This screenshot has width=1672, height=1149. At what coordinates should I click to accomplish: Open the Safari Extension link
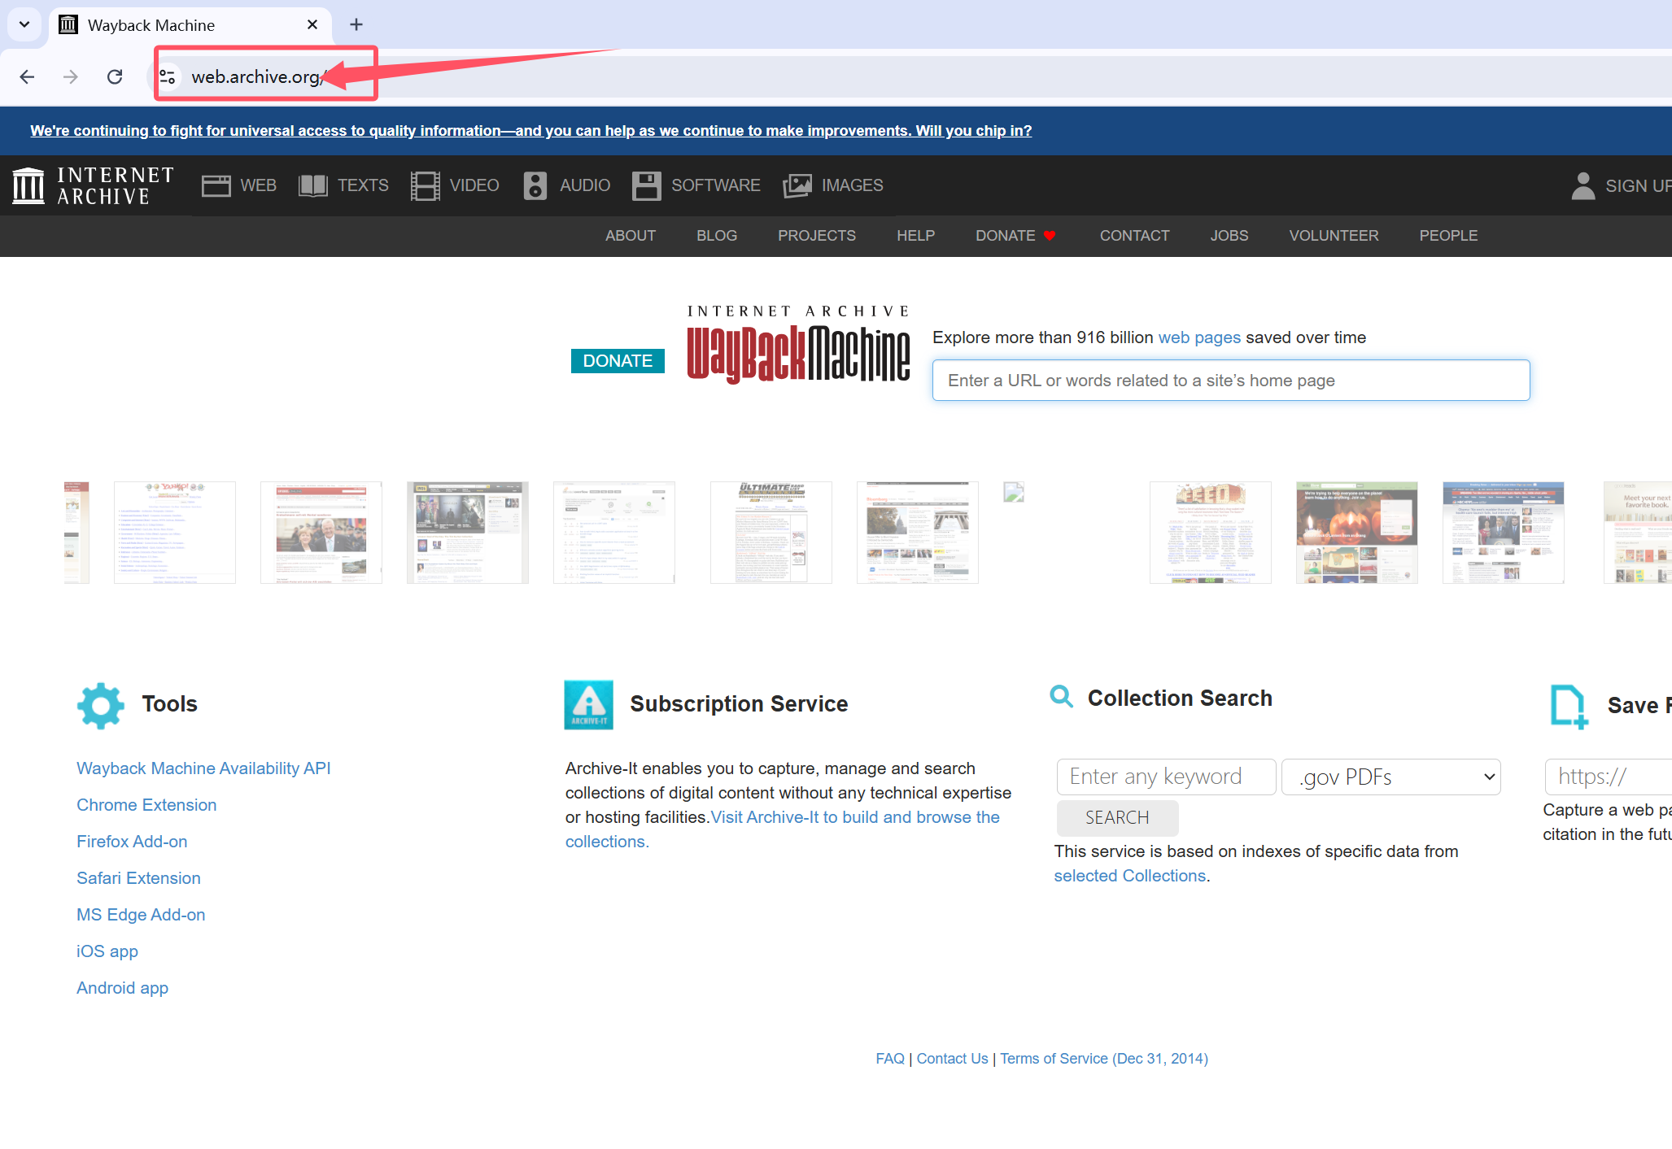[x=138, y=878]
